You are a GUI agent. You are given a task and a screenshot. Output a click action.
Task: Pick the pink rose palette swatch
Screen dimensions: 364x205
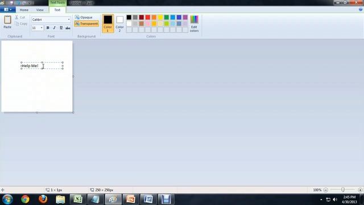pos(148,23)
